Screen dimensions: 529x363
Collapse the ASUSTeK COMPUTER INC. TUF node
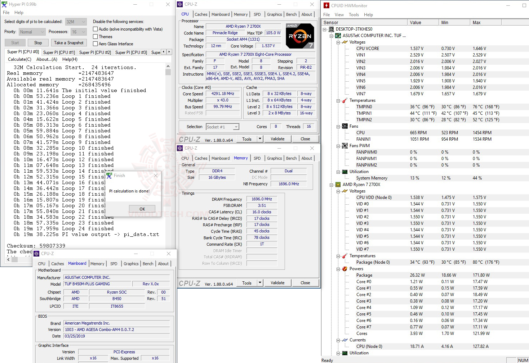(332, 36)
